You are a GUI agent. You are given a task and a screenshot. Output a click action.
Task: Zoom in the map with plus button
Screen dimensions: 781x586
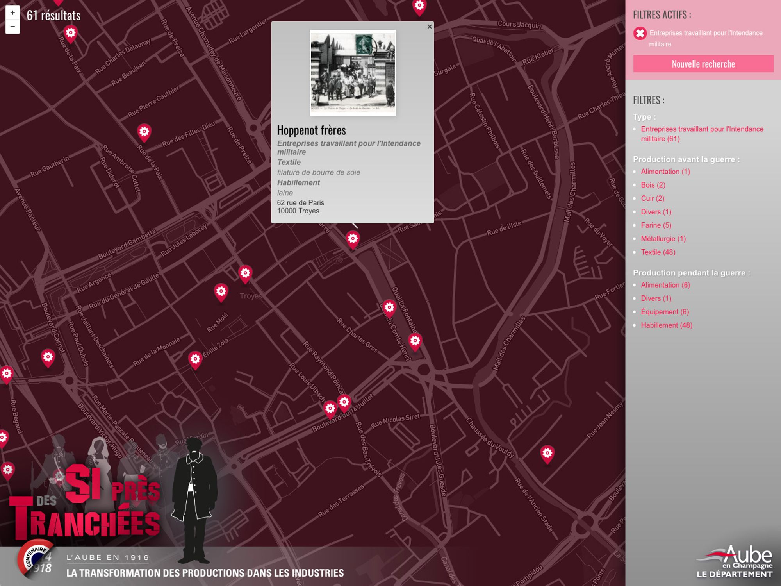tap(12, 13)
